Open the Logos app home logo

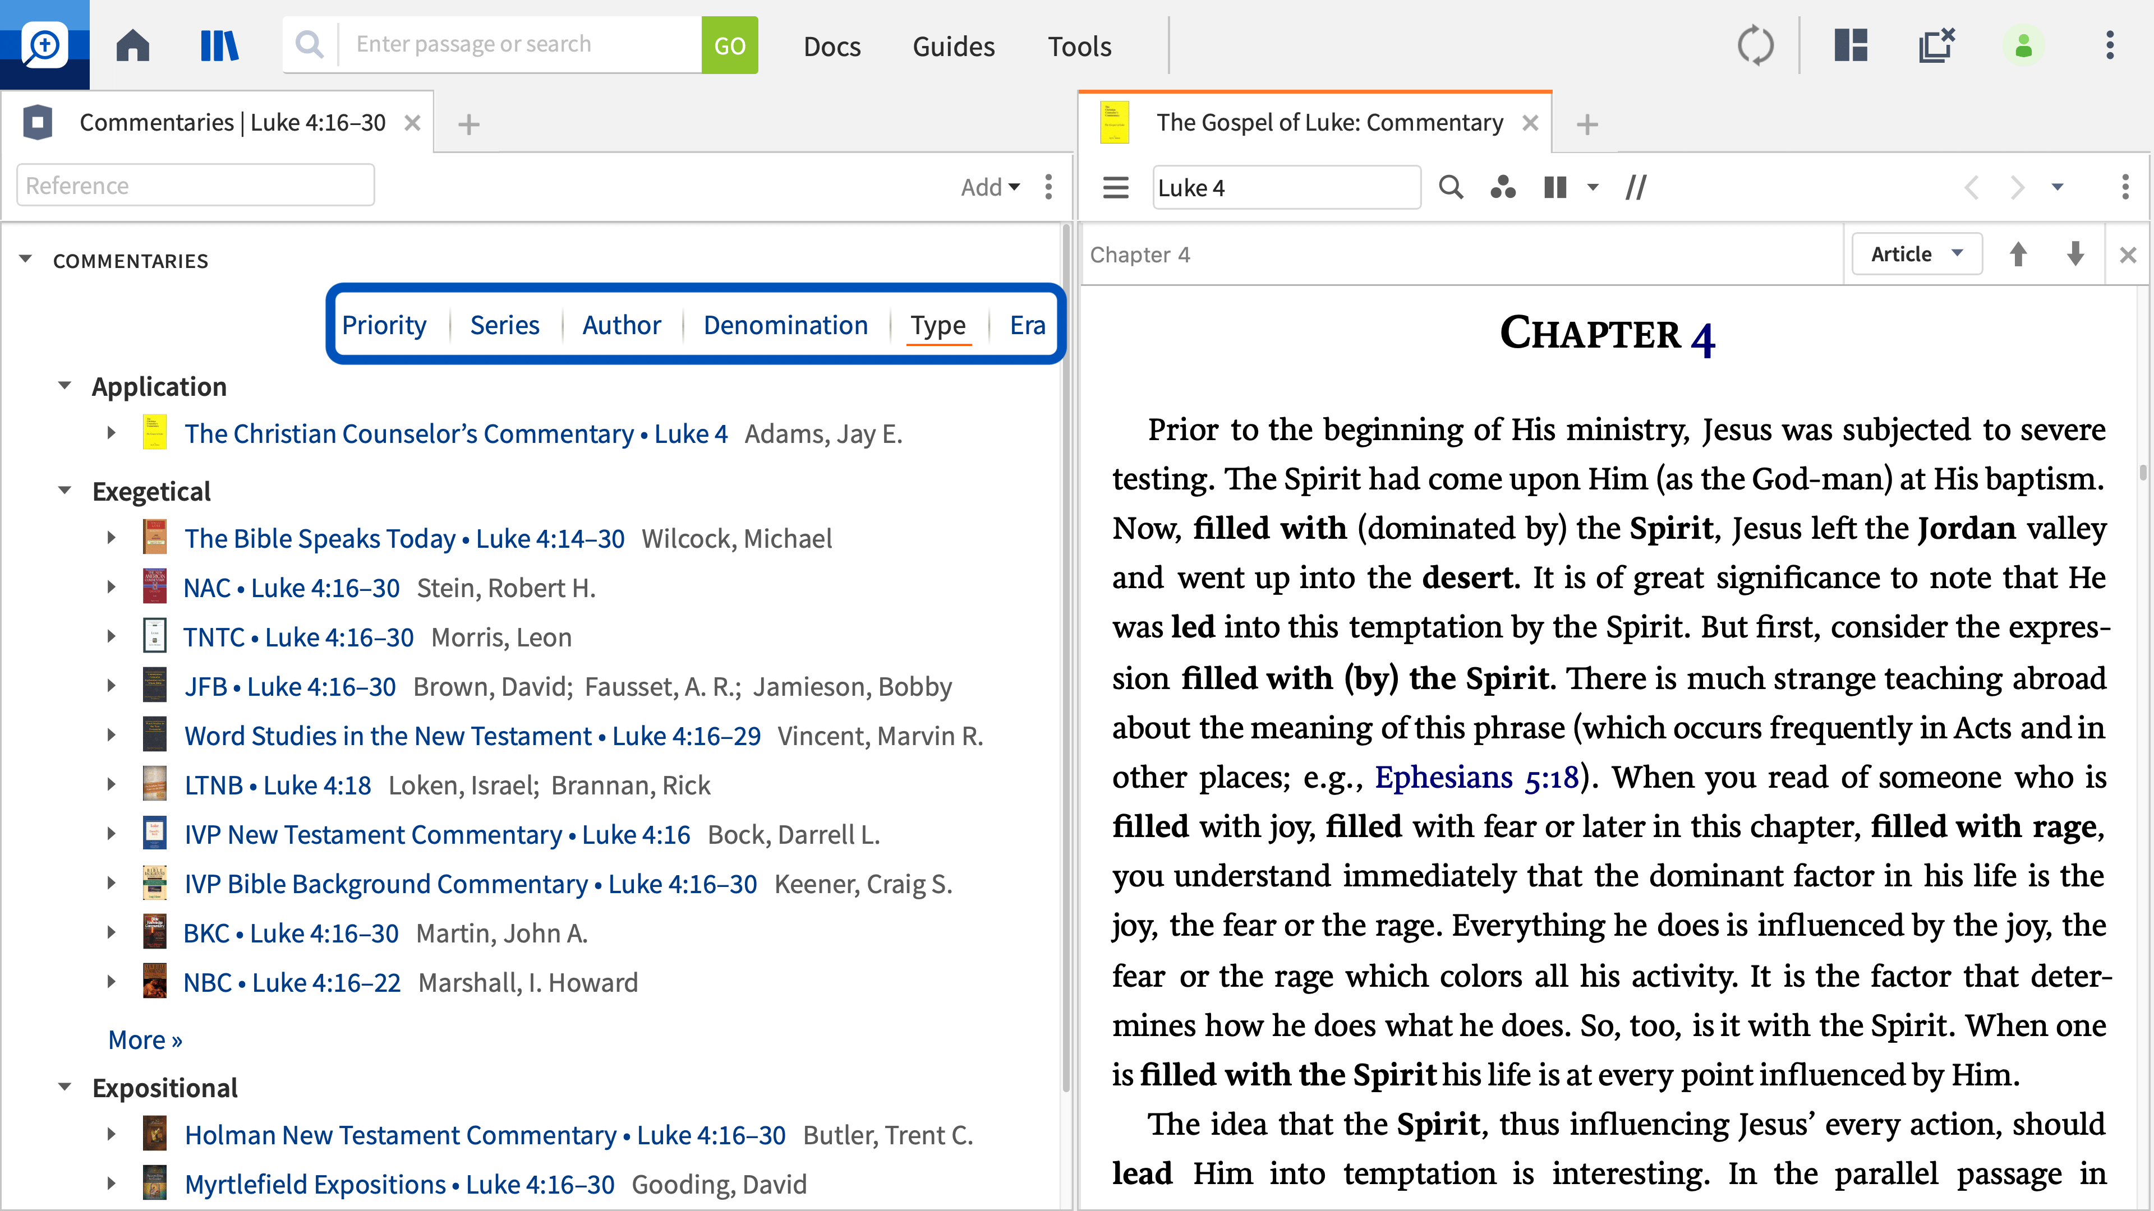44,44
